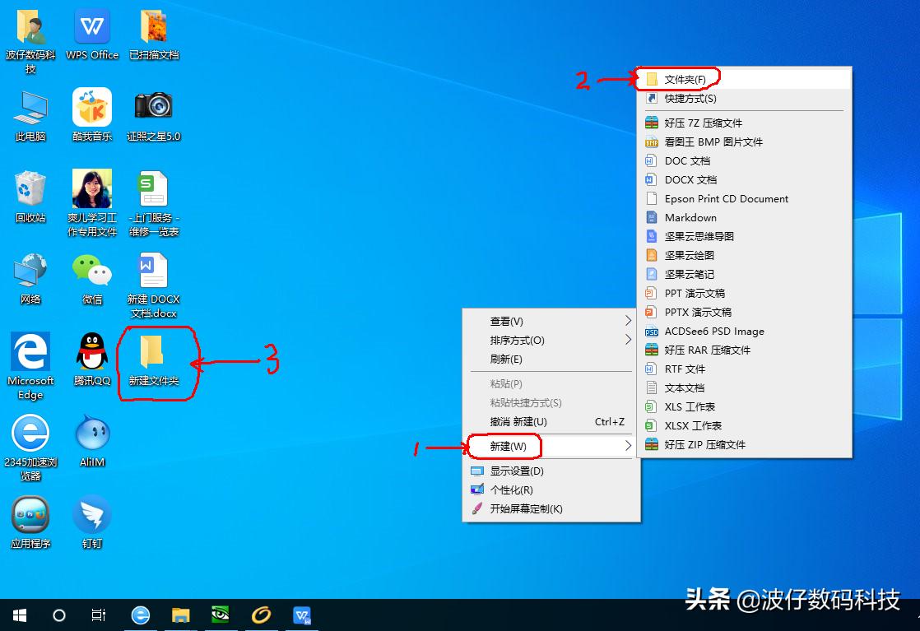Viewport: 920px width, 631px height.
Task: Click the Windows Start button
Action: [18, 615]
